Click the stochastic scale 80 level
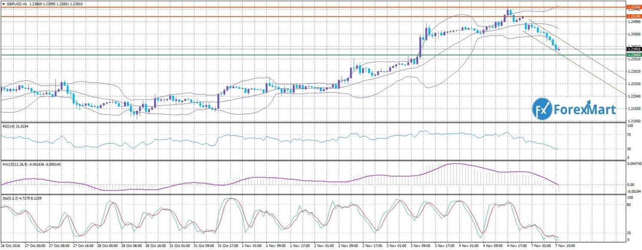Viewport: 642px width, 250px height. (629, 205)
